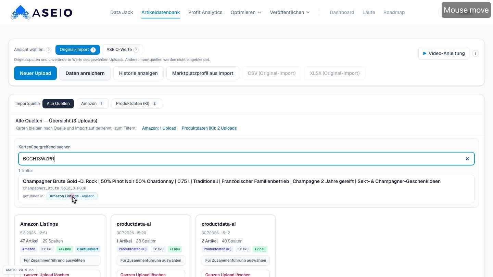Select Amazon Listings card for Zusammenführung
Viewport: 493px width, 277px height.
[x=60, y=260]
